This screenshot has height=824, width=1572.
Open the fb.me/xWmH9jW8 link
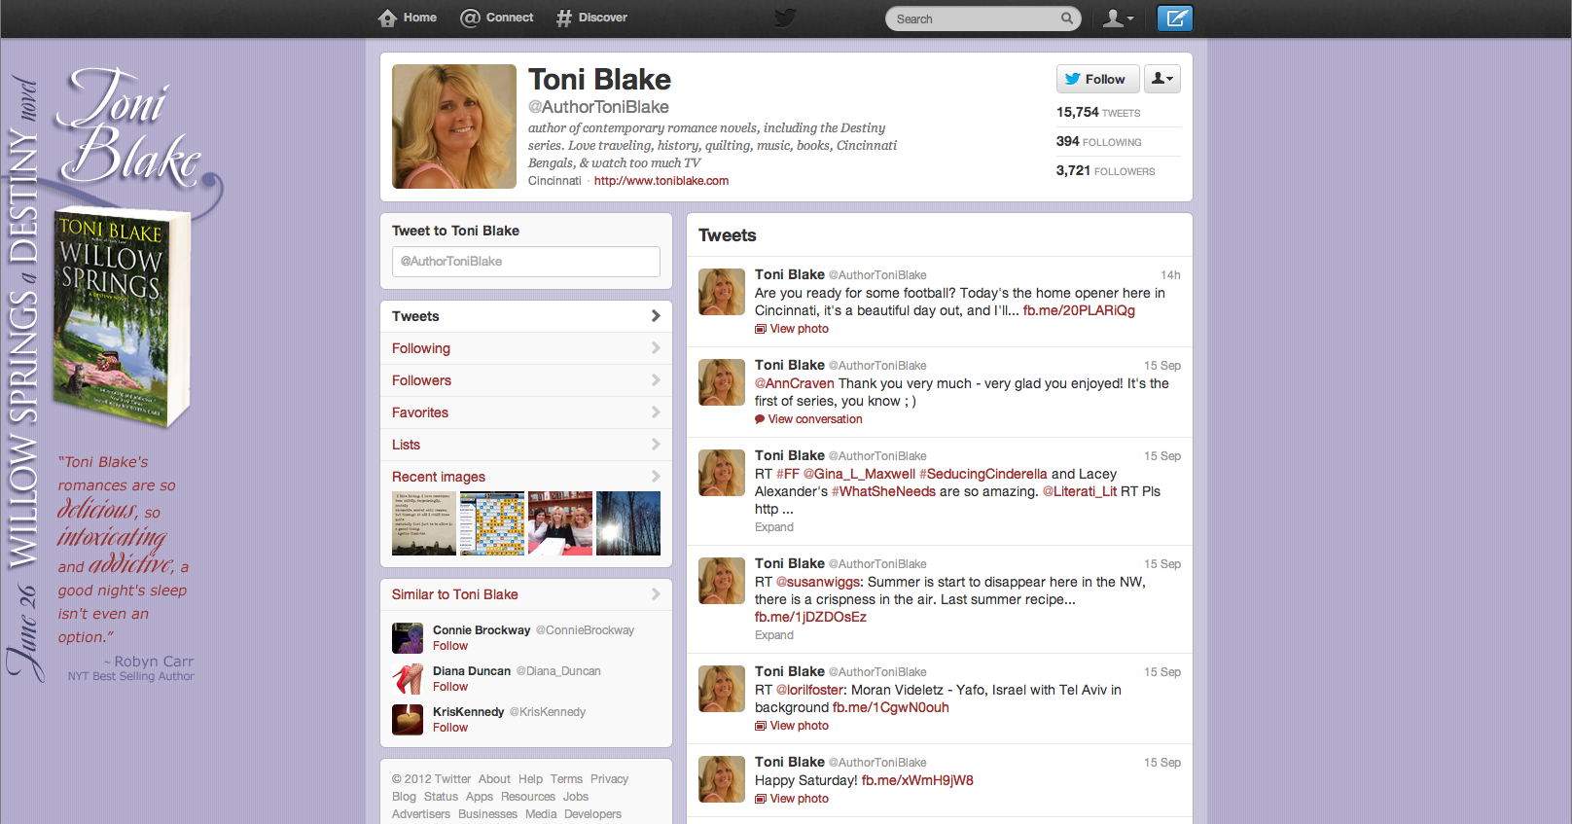pyautogui.click(x=917, y=780)
